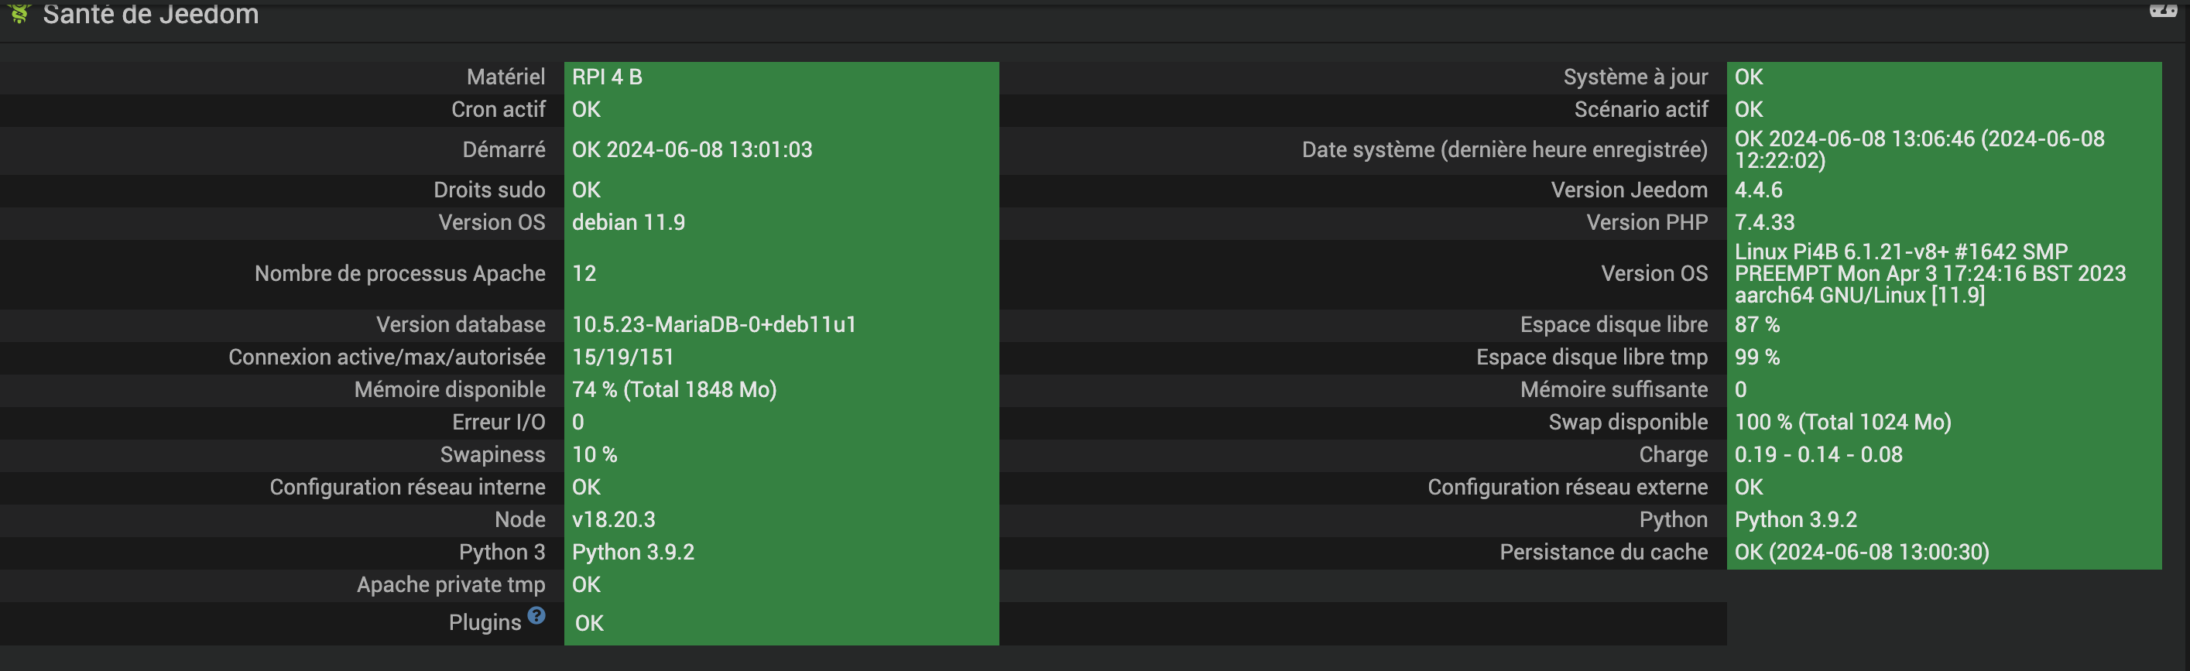Click the Espace disque libre 87 % value
Screen dimensions: 2190x671
point(1756,325)
